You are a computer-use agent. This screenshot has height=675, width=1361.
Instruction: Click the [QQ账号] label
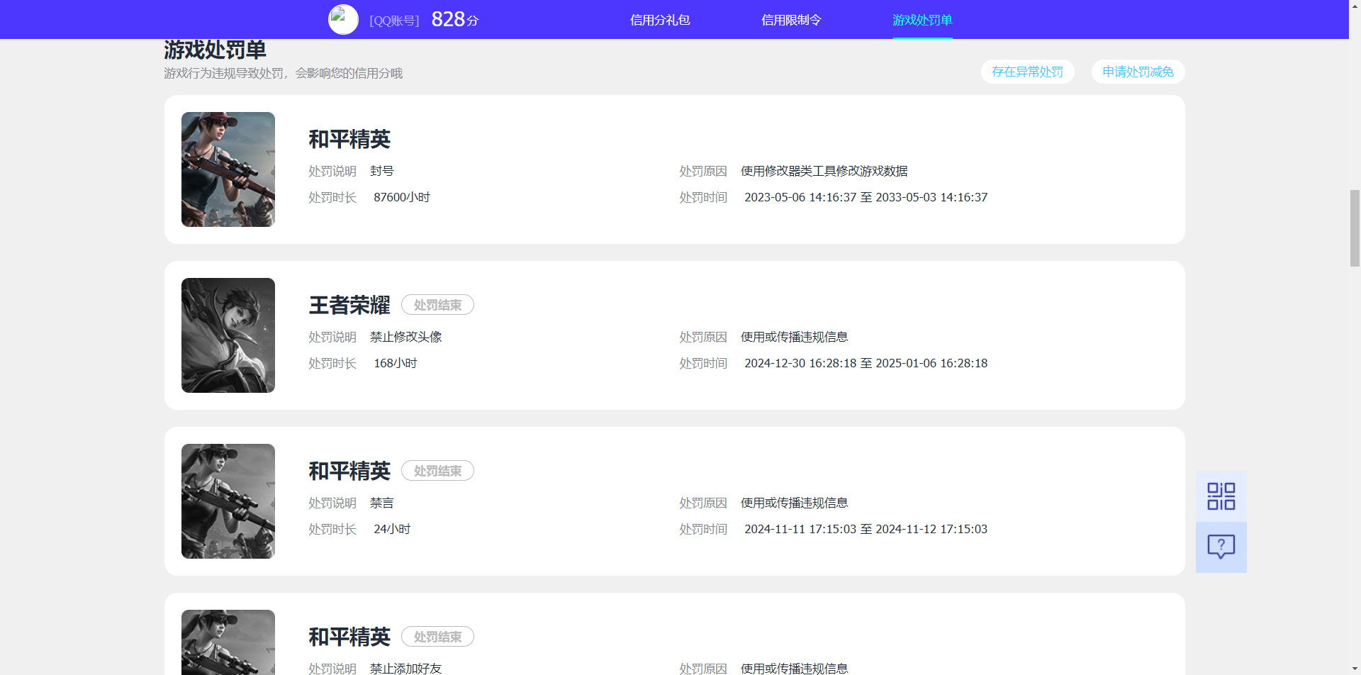pyautogui.click(x=394, y=21)
